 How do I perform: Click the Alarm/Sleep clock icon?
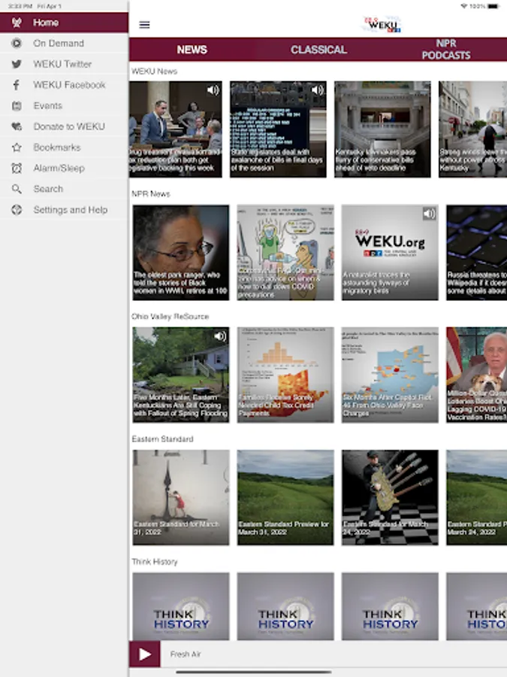coord(17,168)
